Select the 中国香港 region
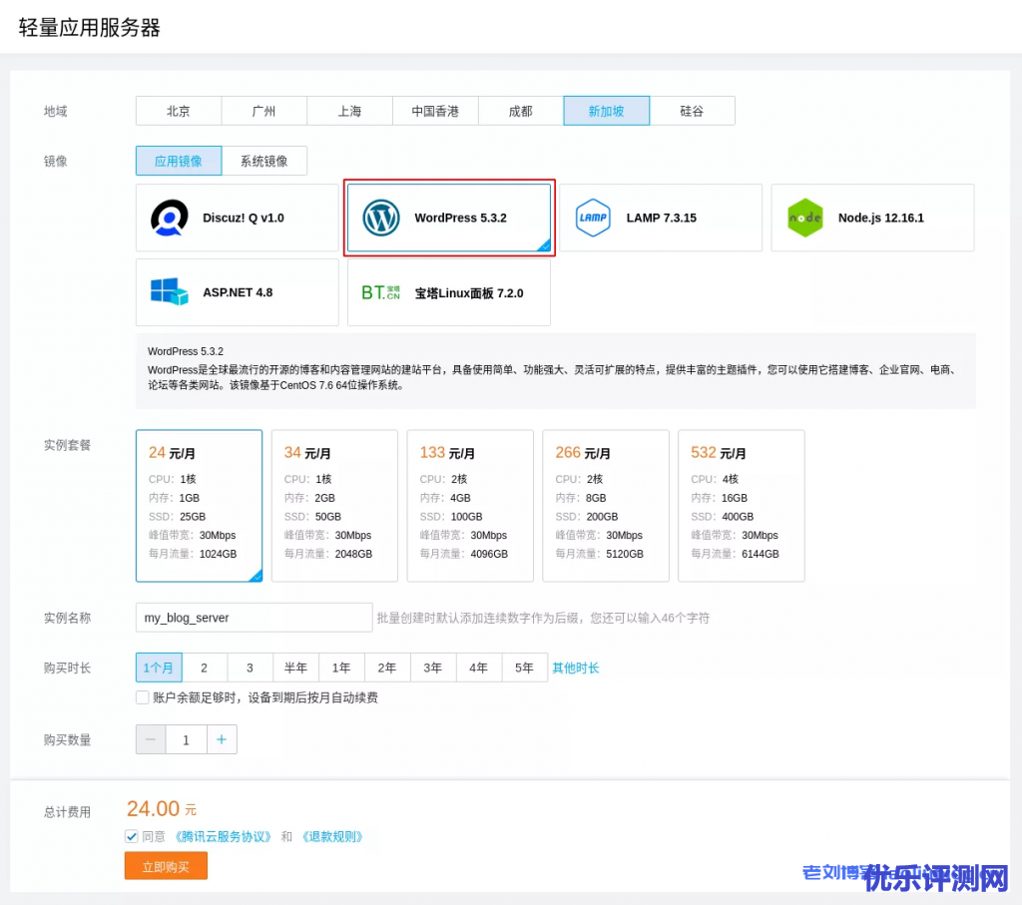Image resolution: width=1022 pixels, height=905 pixels. click(435, 111)
